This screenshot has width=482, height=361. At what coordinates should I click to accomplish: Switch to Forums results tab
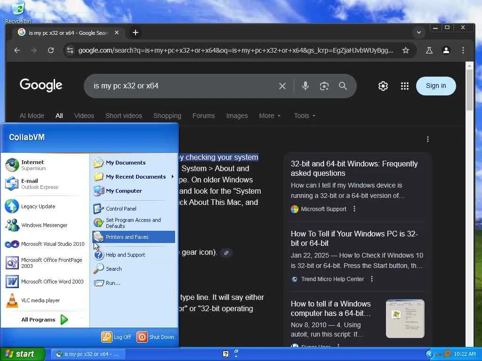coord(203,116)
